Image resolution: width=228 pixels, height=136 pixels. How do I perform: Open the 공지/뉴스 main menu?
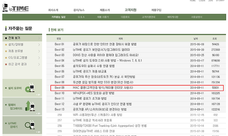79,10
